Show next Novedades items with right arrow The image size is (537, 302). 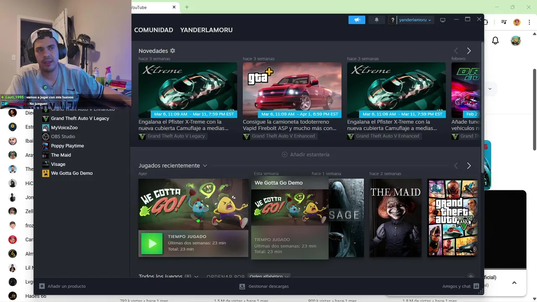469,51
